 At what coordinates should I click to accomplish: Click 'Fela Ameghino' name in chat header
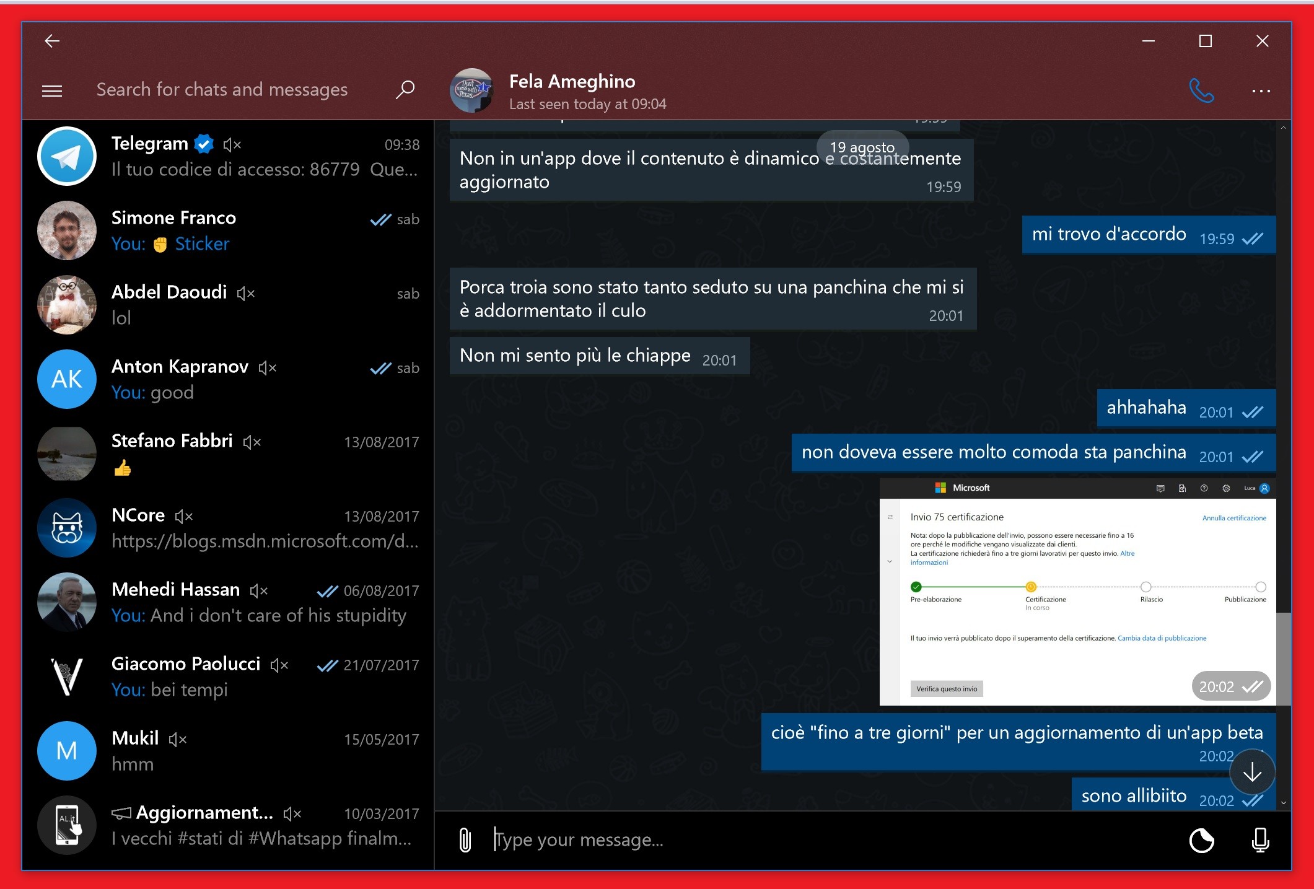572,81
